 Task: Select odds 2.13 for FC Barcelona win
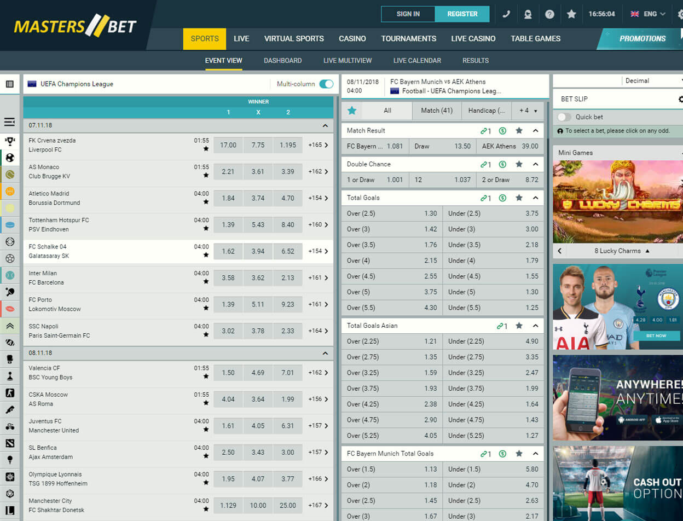pos(288,277)
